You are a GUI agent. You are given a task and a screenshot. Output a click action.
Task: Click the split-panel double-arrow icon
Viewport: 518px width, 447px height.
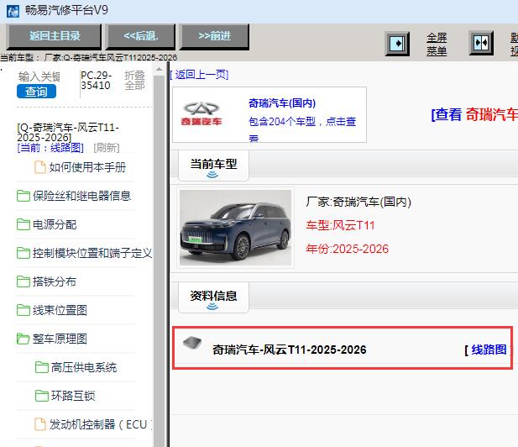(x=481, y=43)
